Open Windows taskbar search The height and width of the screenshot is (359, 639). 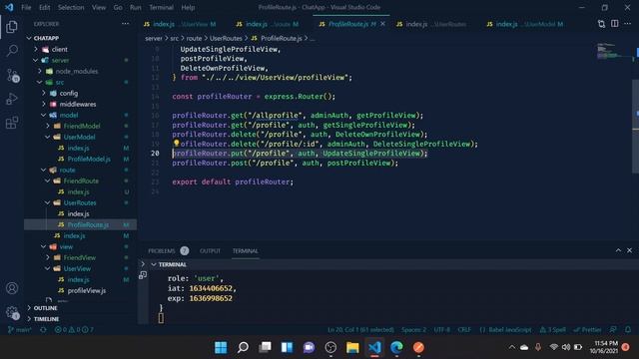point(243,347)
